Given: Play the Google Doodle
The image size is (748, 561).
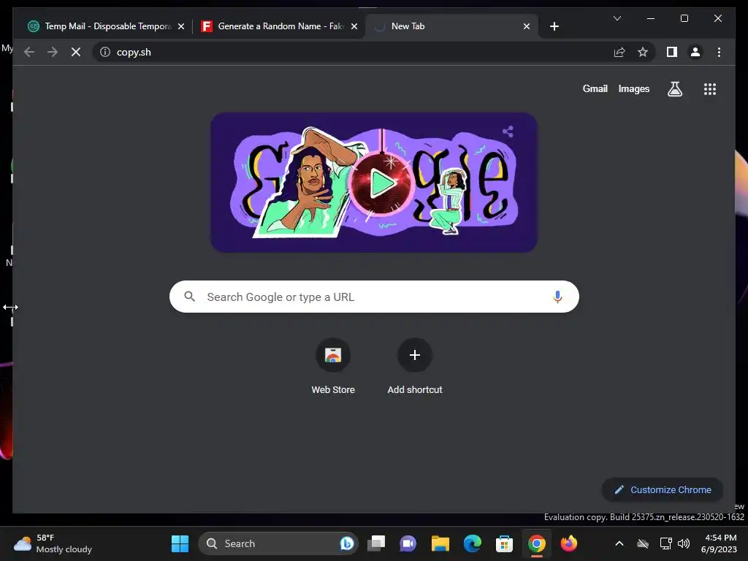Looking at the screenshot, I should pyautogui.click(x=381, y=183).
